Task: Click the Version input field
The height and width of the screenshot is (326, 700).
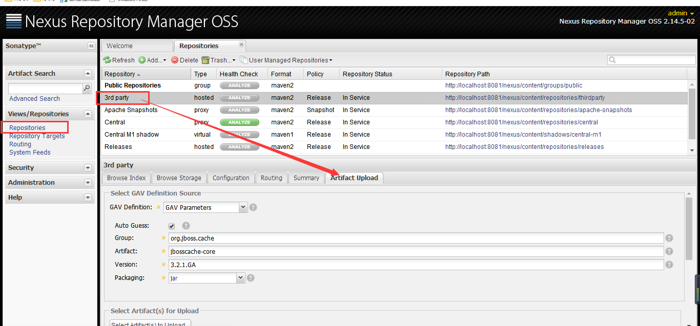Action: (416, 265)
